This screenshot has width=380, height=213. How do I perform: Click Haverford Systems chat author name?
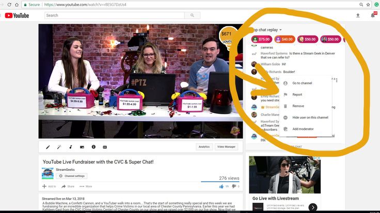pyautogui.click(x=274, y=54)
